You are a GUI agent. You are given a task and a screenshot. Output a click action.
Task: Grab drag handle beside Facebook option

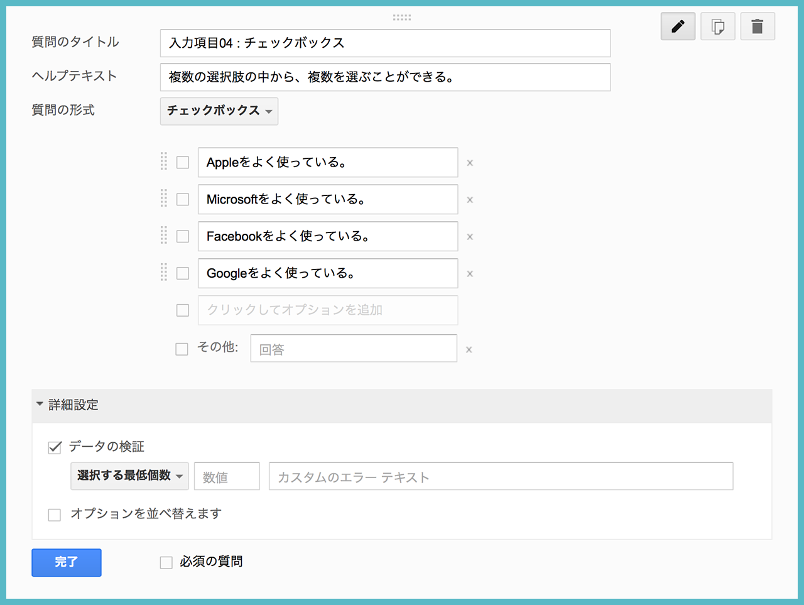[164, 236]
